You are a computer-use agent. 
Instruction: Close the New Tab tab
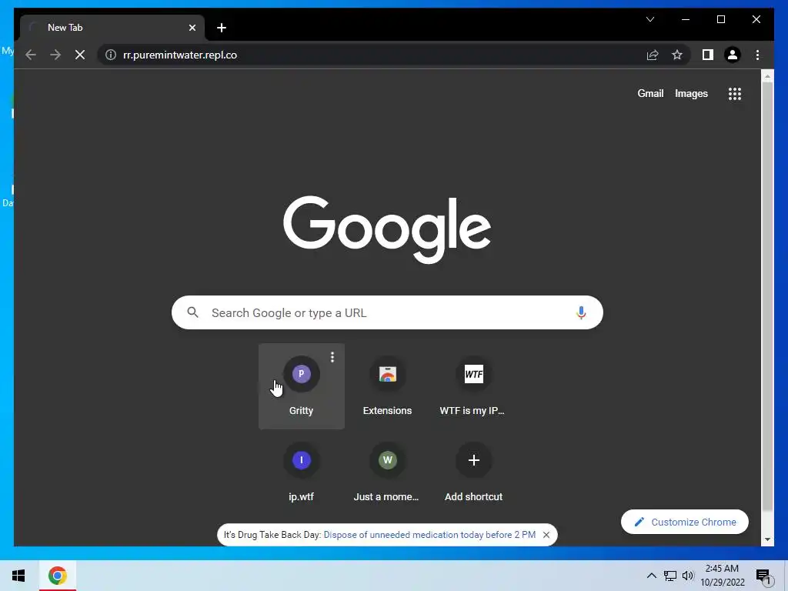click(x=192, y=28)
